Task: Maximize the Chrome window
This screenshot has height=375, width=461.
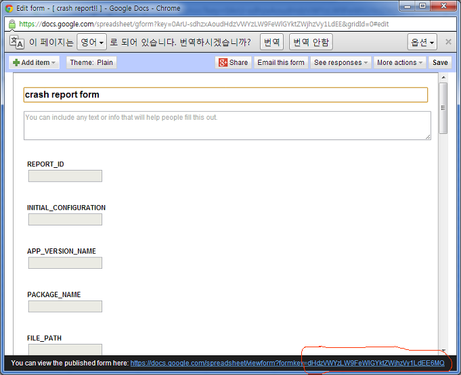Action: click(422, 6)
